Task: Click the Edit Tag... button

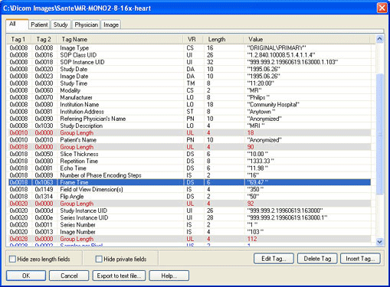Action: tap(274, 259)
